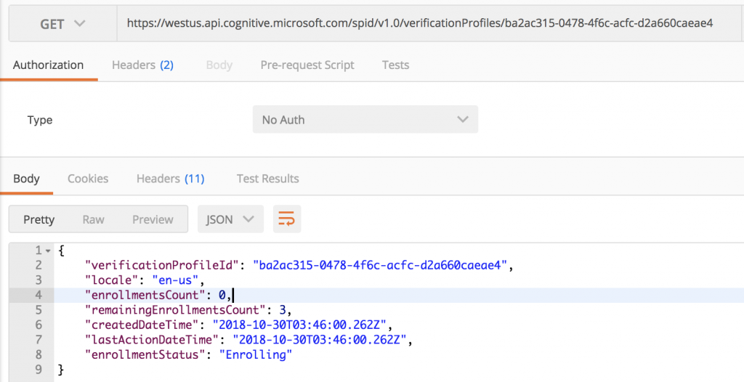The image size is (744, 382).
Task: Switch to Preview view mode
Action: (x=153, y=219)
